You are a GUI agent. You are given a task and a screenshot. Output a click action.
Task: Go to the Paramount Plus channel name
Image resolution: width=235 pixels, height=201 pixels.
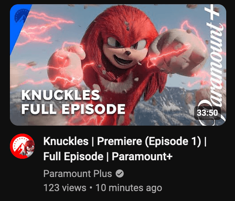[78, 174]
